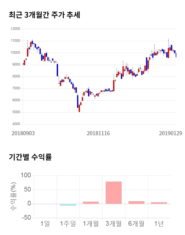Click the 기간별 수익률 heading

pos(30,157)
